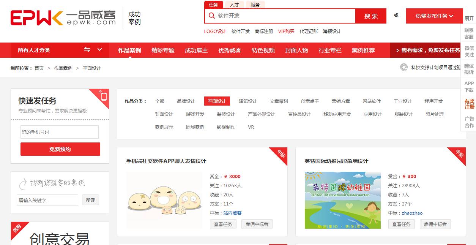The image size is (476, 245).
Task: Click the 建议投诉 sidebar icon
Action: point(469,70)
